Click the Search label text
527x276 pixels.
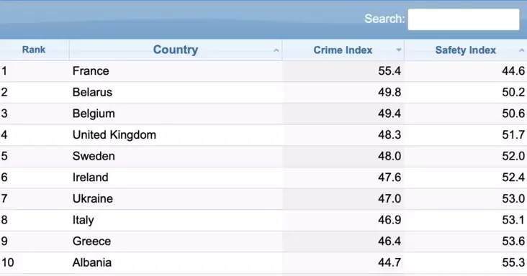tap(384, 19)
